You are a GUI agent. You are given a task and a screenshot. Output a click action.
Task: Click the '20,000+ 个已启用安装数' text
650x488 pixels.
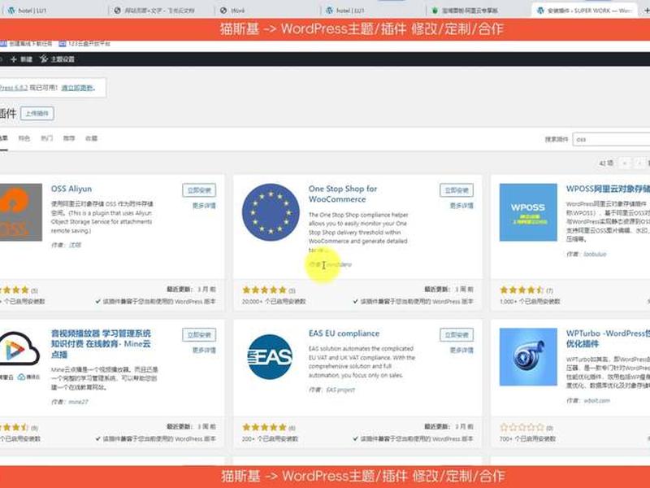point(274,301)
